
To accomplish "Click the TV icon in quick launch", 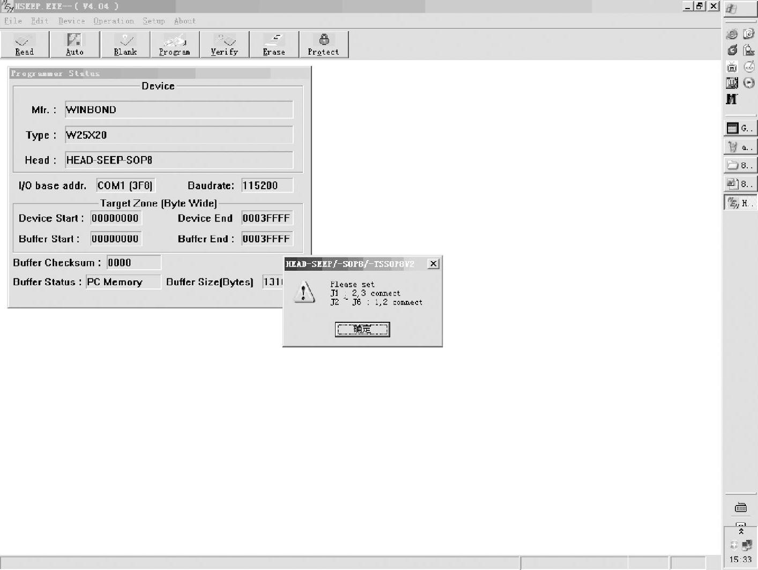I will click(x=732, y=66).
